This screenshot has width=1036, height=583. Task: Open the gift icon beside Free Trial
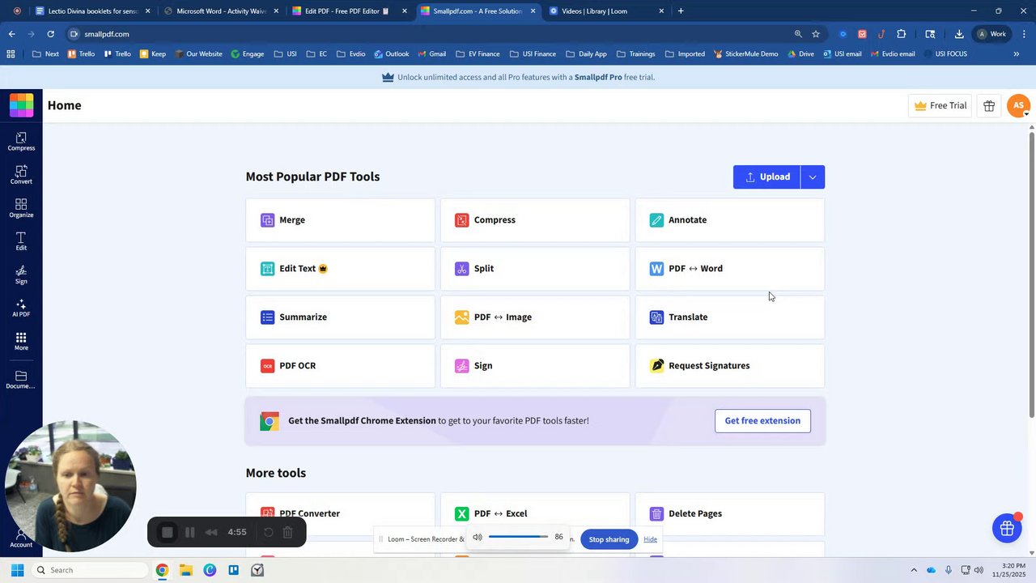point(989,105)
